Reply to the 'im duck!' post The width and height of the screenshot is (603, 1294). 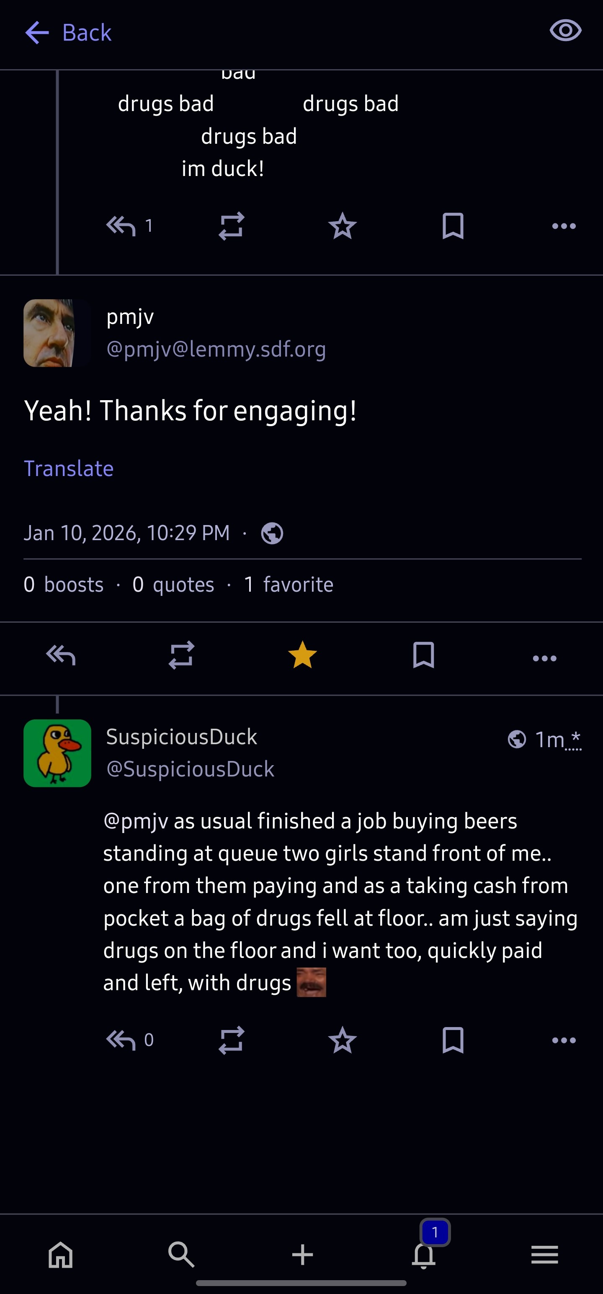121,226
